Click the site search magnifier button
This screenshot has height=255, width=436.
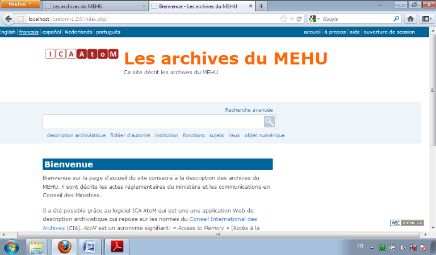(270, 121)
